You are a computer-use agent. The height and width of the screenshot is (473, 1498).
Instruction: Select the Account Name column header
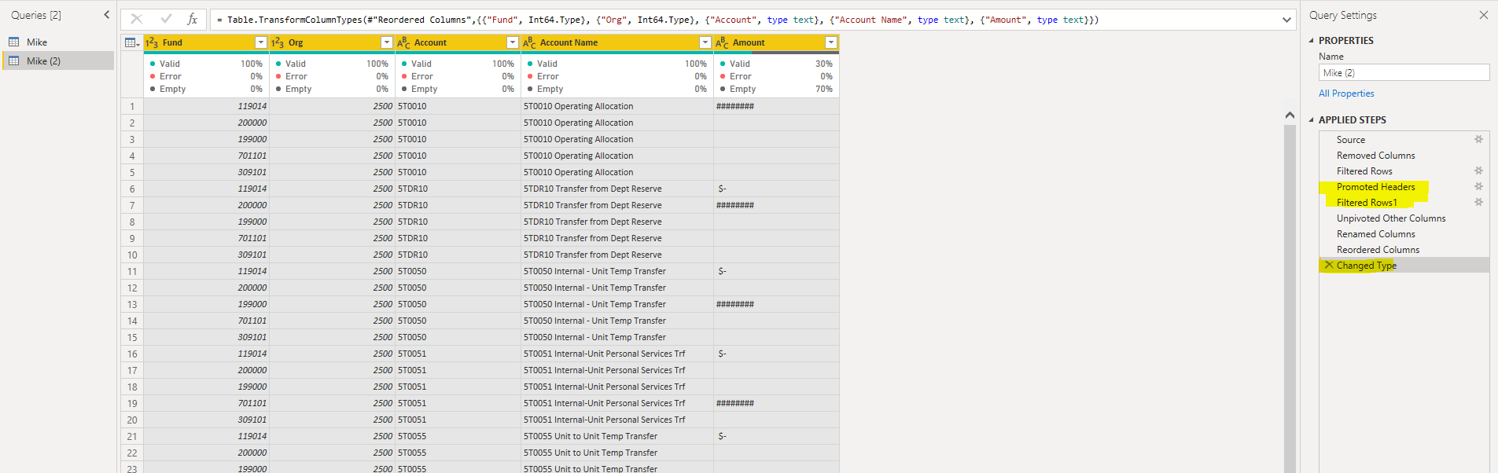click(x=616, y=42)
